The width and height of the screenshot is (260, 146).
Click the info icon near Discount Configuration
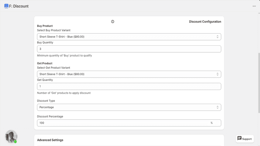pyautogui.click(x=113, y=22)
